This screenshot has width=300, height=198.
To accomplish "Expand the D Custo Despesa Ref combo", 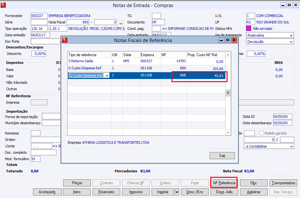I will pyautogui.click(x=107, y=75).
